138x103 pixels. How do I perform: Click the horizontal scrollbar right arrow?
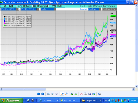coord(133,89)
